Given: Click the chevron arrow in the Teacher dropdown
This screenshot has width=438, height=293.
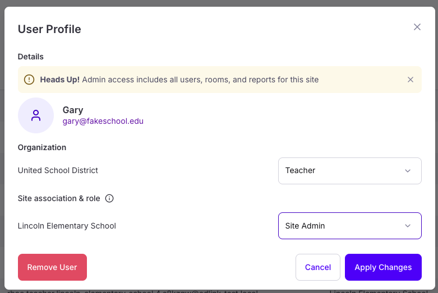Looking at the screenshot, I should (408, 171).
